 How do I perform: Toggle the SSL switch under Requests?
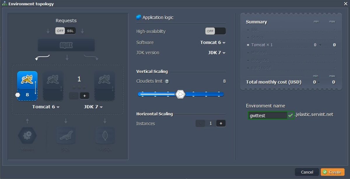pos(66,31)
